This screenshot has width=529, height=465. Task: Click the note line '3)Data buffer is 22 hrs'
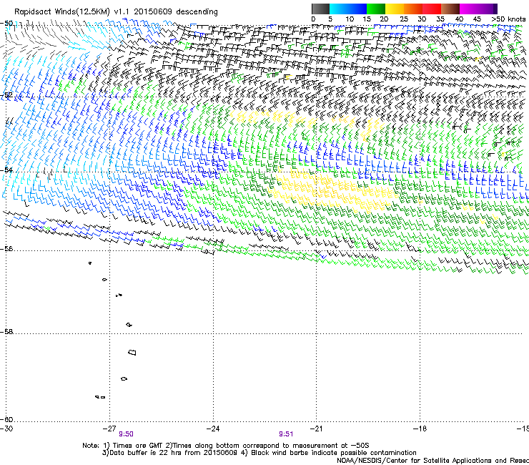259,453
